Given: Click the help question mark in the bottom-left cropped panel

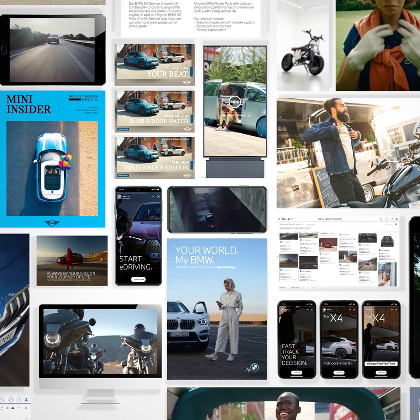Looking at the screenshot, I should tap(19, 399).
